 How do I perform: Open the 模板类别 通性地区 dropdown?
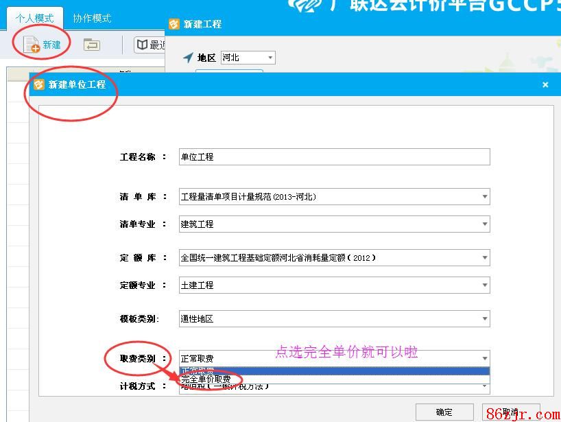pos(484,319)
